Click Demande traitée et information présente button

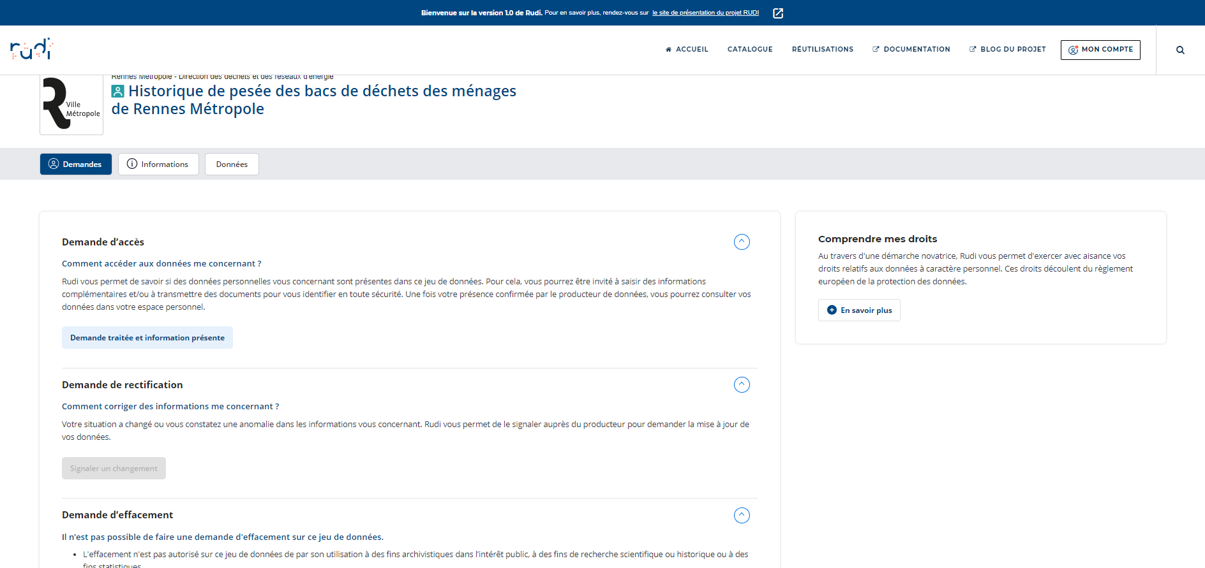147,338
